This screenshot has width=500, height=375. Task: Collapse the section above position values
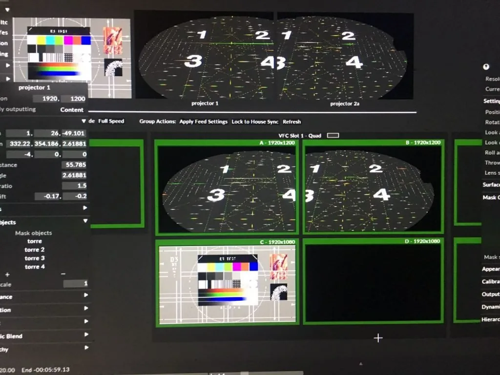pos(83,121)
